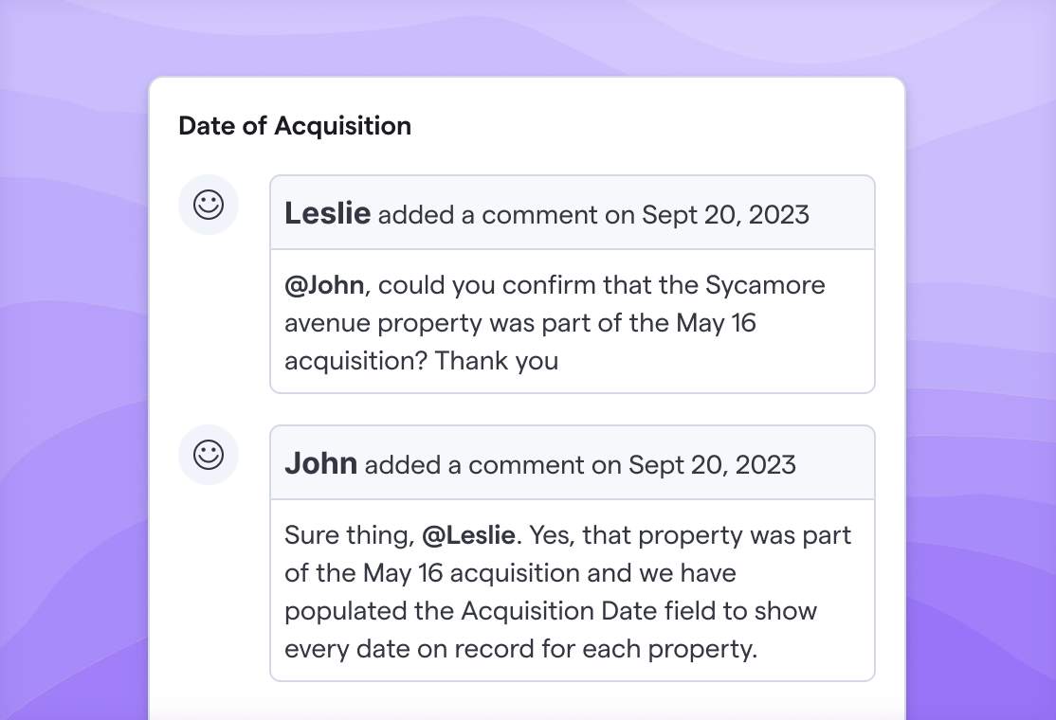The height and width of the screenshot is (720, 1056).
Task: Select the Leslie author name
Action: pos(327,213)
